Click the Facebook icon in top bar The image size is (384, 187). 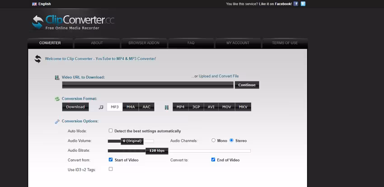pyautogui.click(x=295, y=4)
